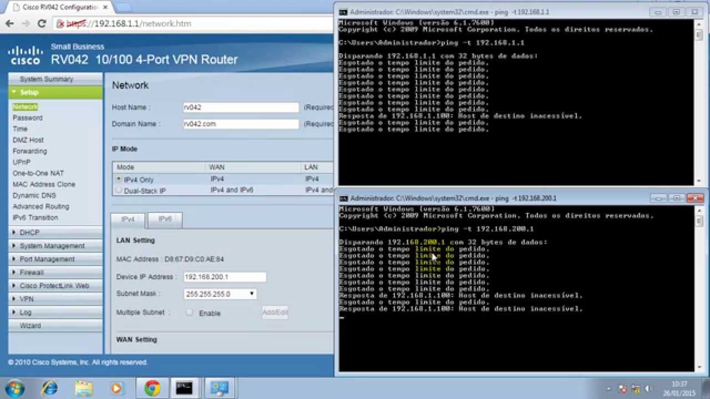Click the Domain Name field

tap(241, 124)
